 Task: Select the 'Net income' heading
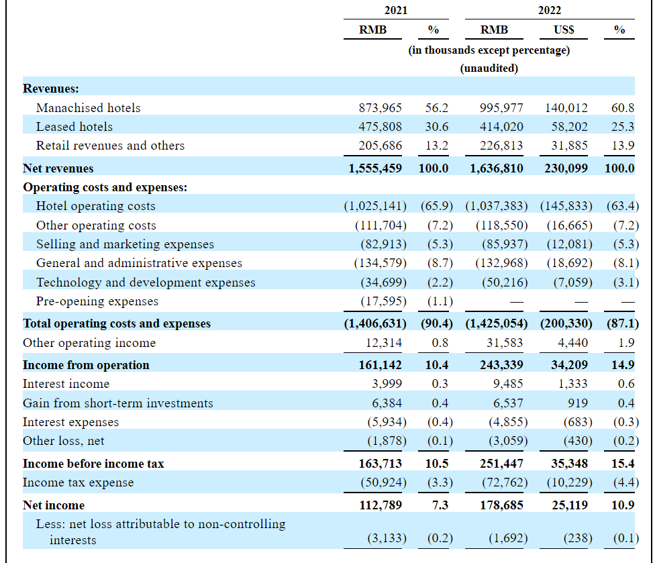coord(54,505)
